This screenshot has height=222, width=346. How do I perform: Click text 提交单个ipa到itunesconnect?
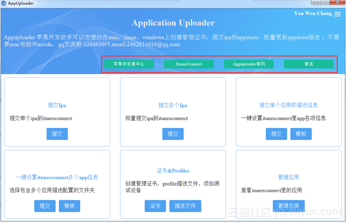tap(41, 118)
